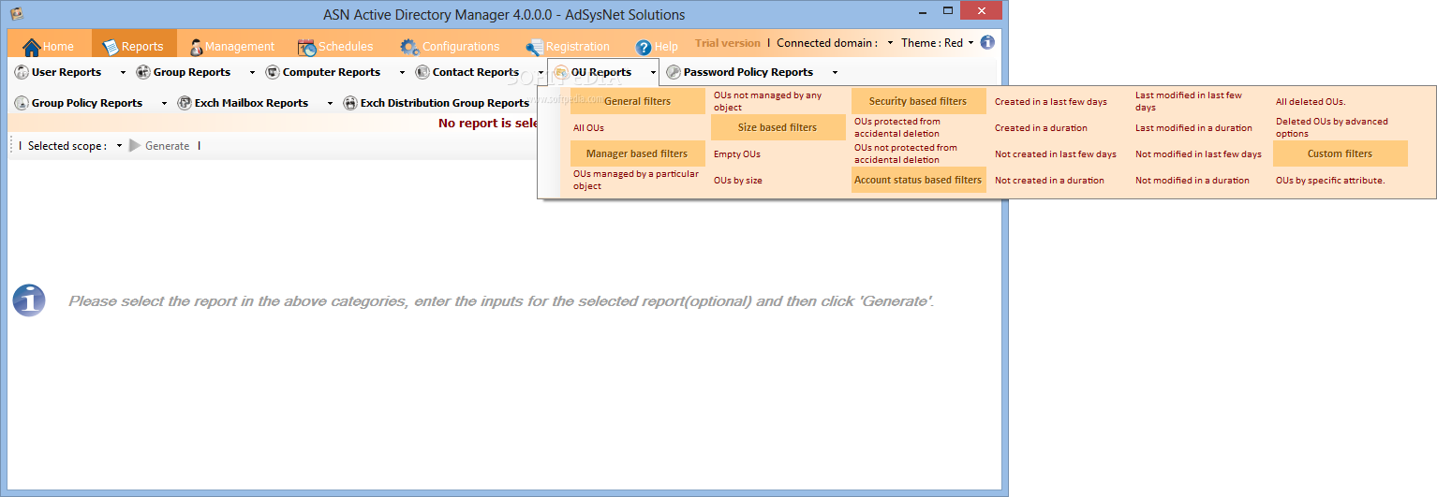
Task: Choose OUs not managed by any object
Action: click(767, 101)
